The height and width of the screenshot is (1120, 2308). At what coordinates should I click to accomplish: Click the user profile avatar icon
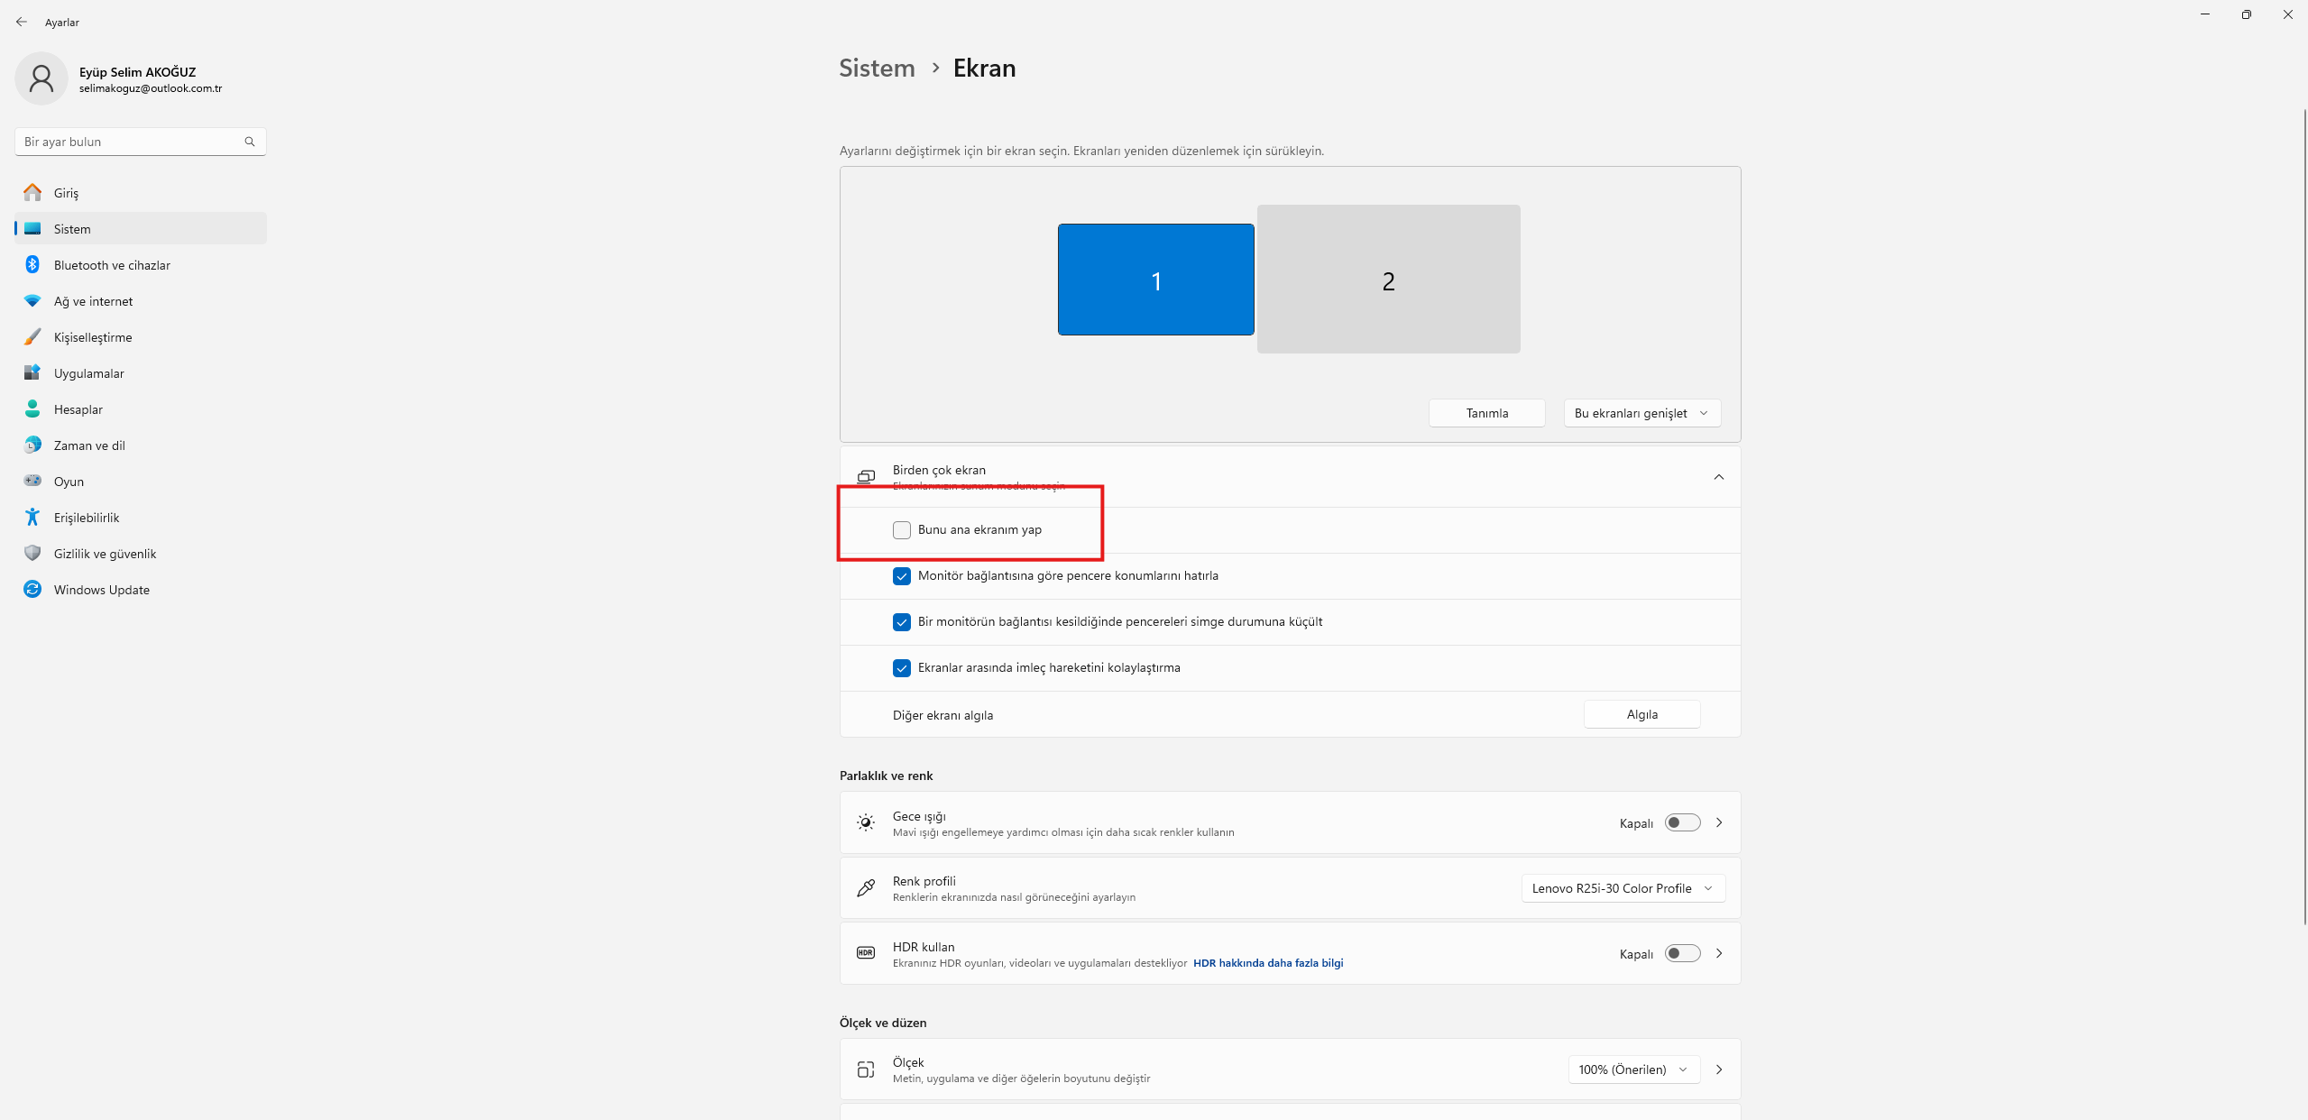point(41,79)
